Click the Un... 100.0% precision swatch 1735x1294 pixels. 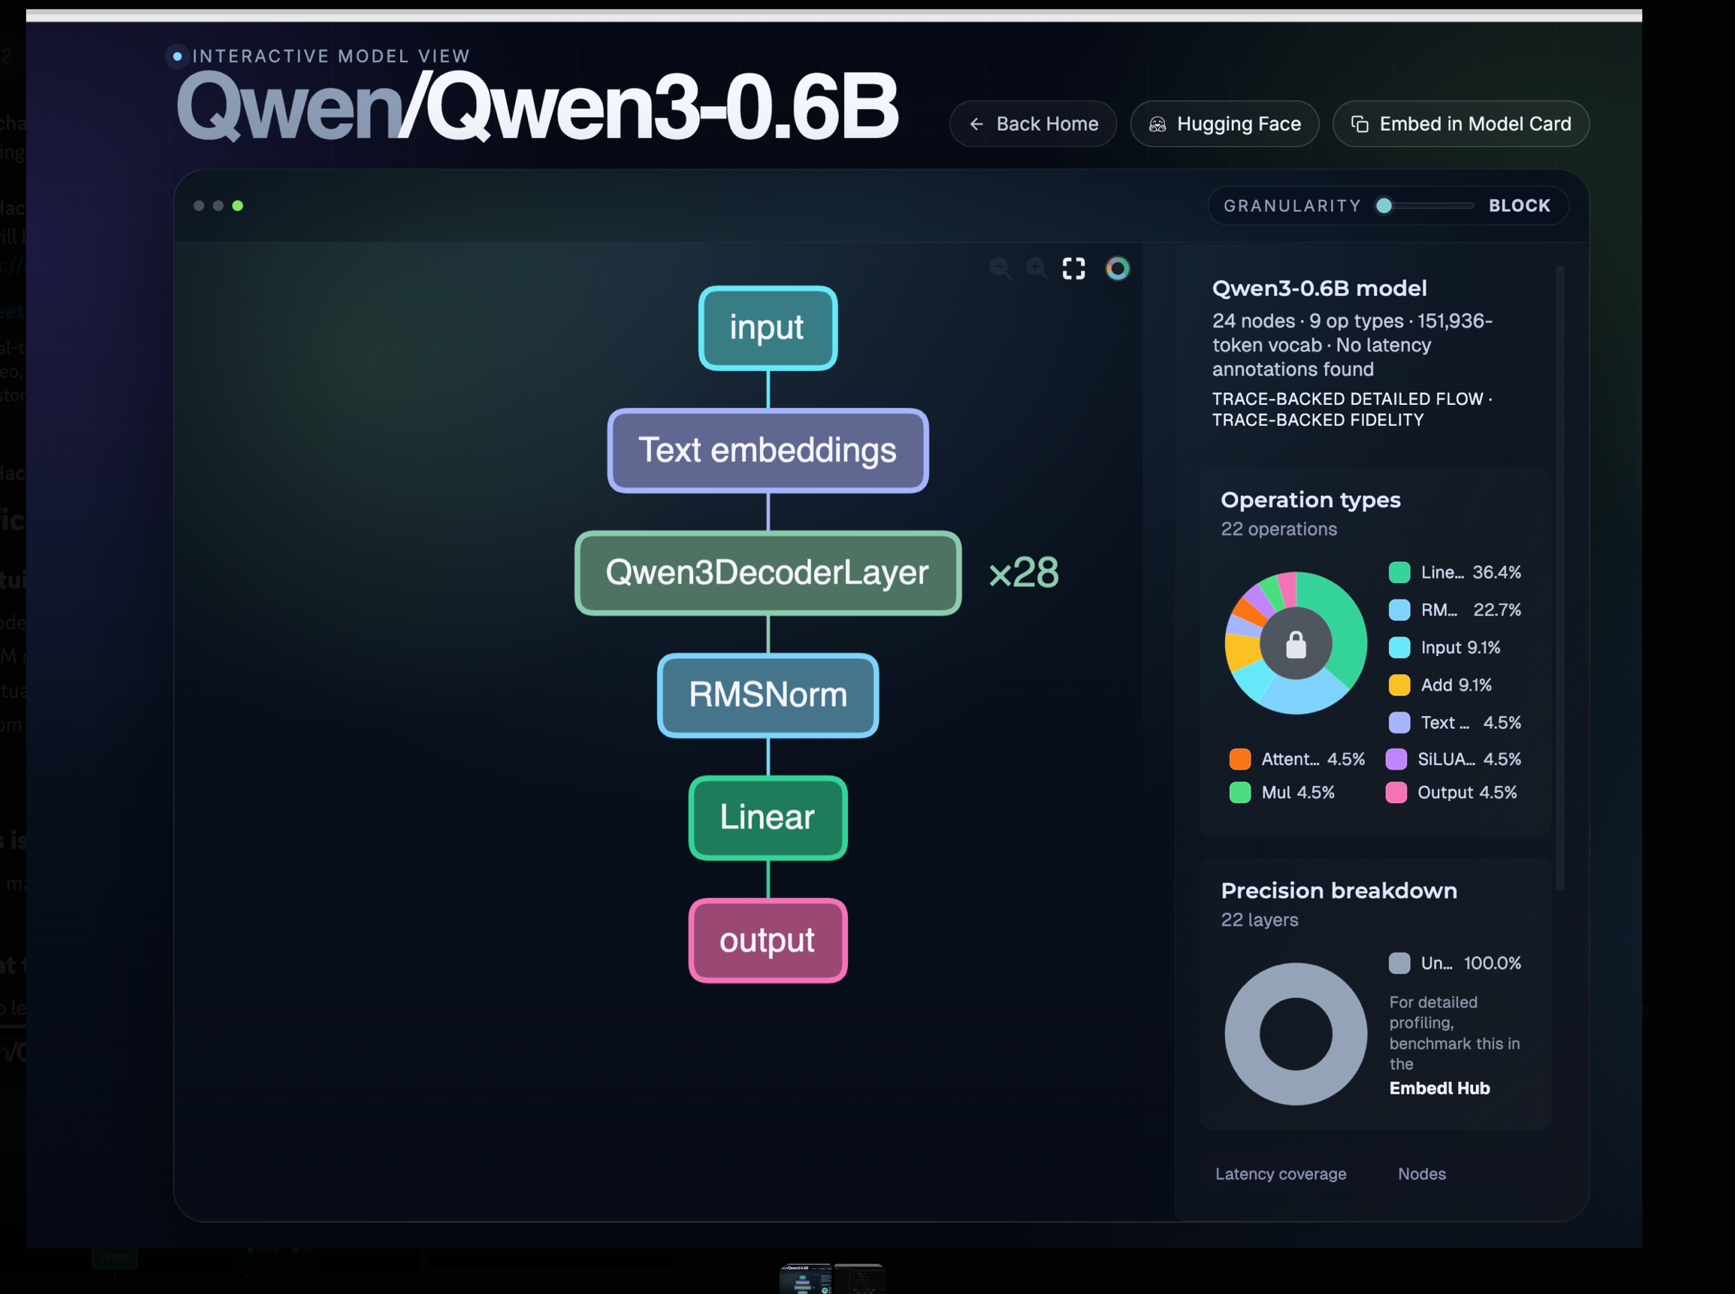pos(1399,963)
